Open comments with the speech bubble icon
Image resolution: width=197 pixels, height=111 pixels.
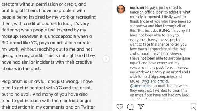pos(130,107)
